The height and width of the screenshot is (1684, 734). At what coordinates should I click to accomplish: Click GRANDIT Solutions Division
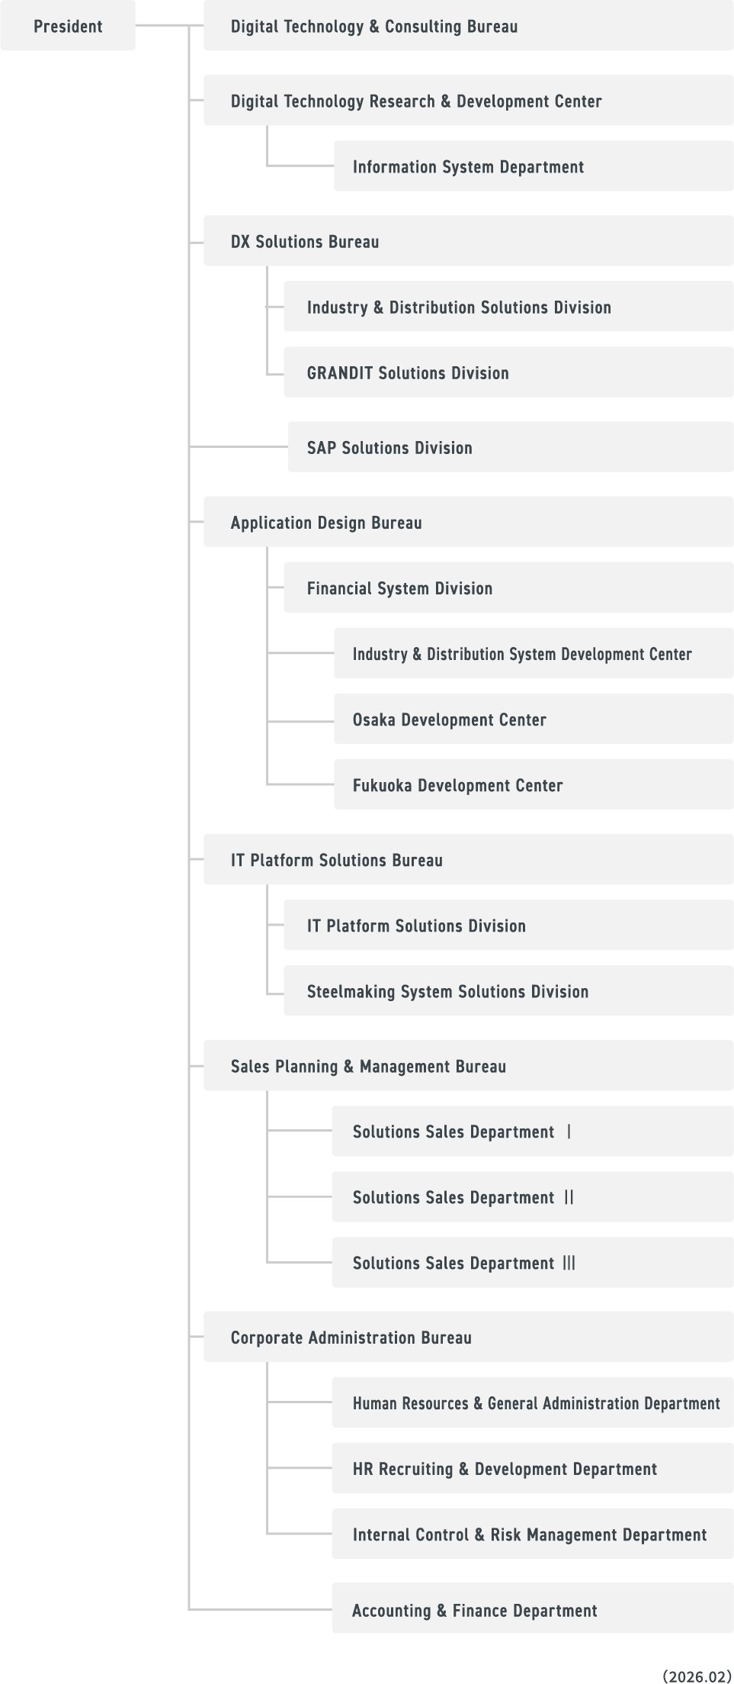pyautogui.click(x=508, y=372)
